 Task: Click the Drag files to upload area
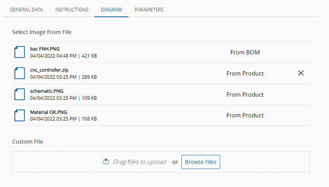point(139,162)
